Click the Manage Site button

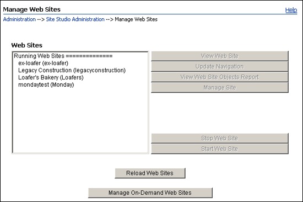[220, 88]
